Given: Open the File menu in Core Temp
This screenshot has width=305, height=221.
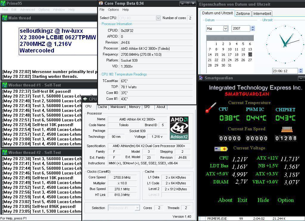Looking at the screenshot, I should 102,10.
